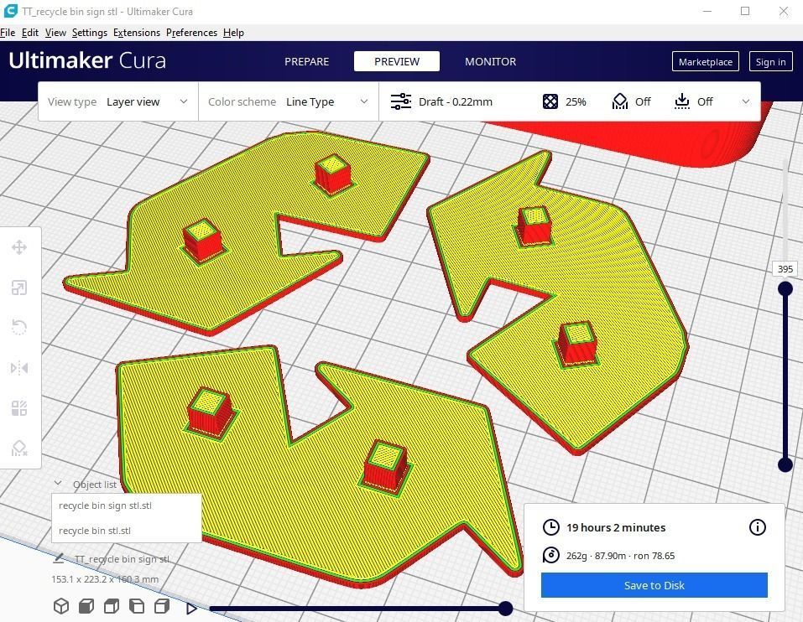The width and height of the screenshot is (803, 622).
Task: Switch to right side view camera icon
Action: [x=162, y=606]
